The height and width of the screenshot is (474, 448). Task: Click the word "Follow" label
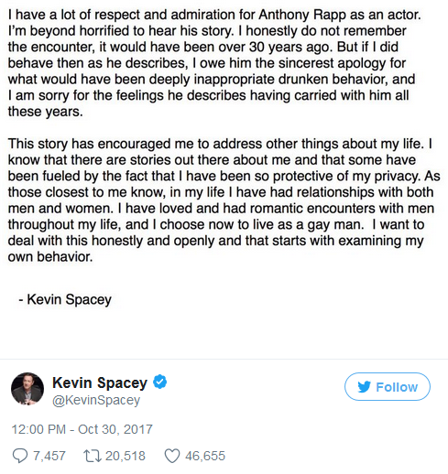click(x=397, y=387)
